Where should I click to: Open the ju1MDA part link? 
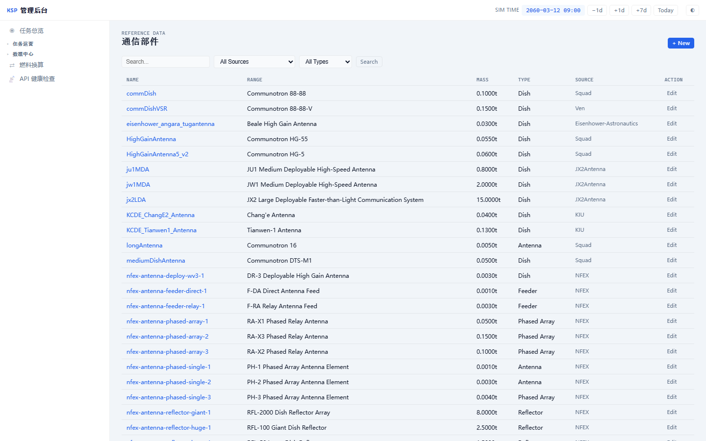point(138,169)
